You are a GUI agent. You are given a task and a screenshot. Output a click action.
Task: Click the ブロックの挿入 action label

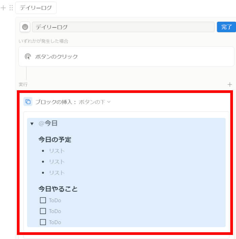pyautogui.click(x=56, y=102)
